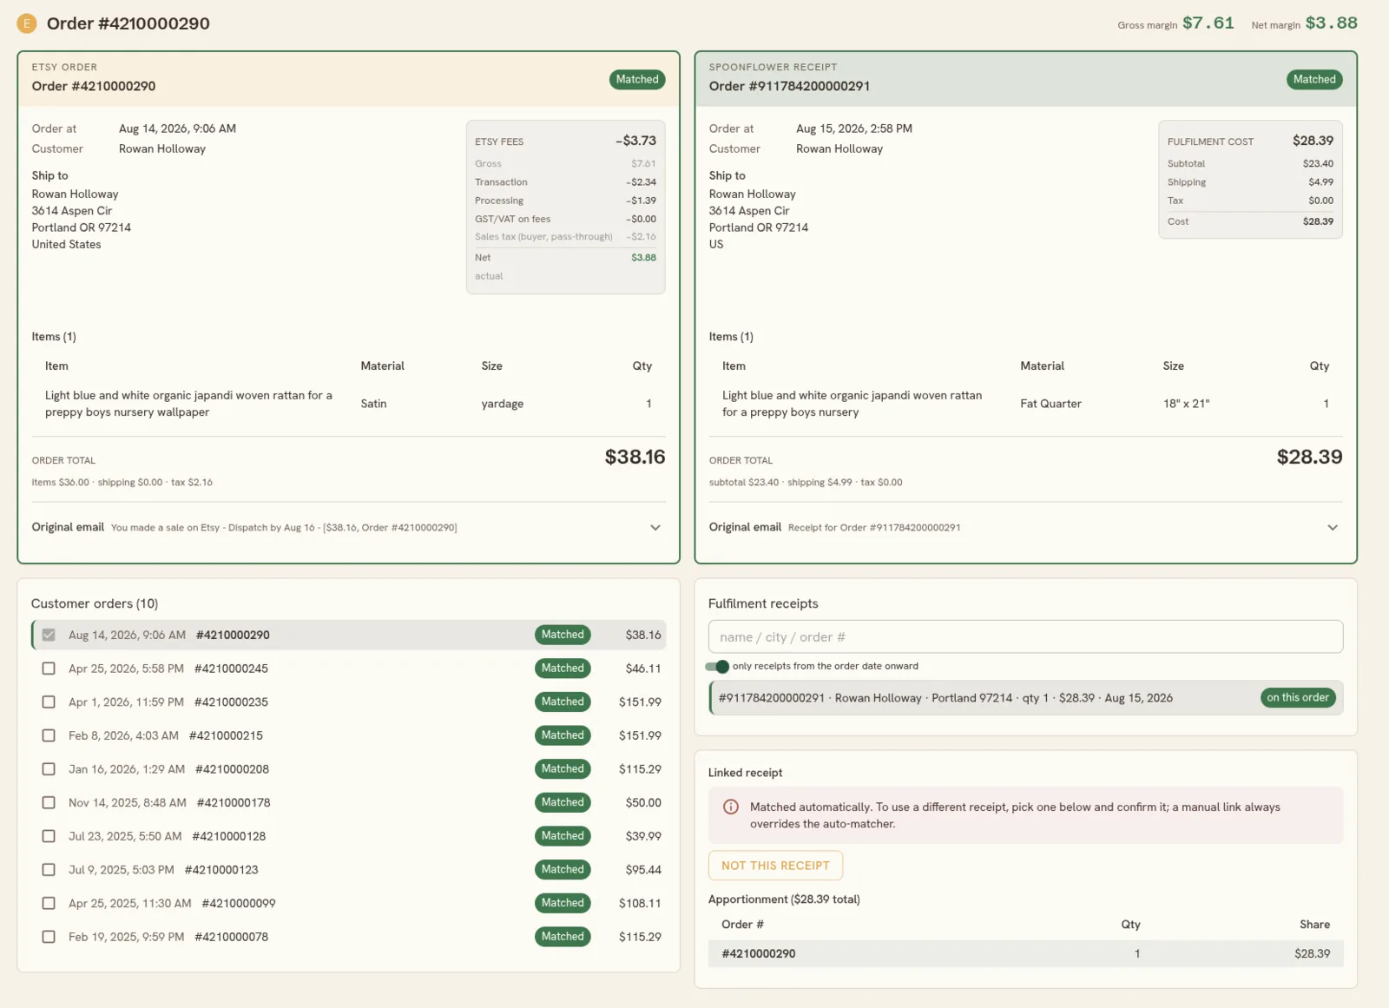This screenshot has height=1008, width=1389.
Task: Click the Etsy order total $38.16
Action: [x=635, y=457]
